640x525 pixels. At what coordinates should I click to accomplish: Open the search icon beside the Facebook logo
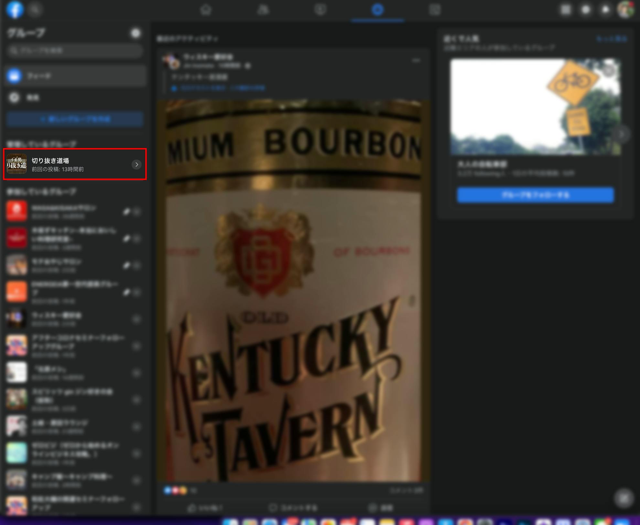click(35, 9)
